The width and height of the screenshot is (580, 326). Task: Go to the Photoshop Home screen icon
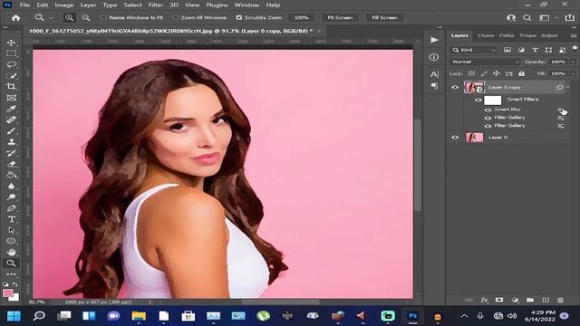click(15, 18)
